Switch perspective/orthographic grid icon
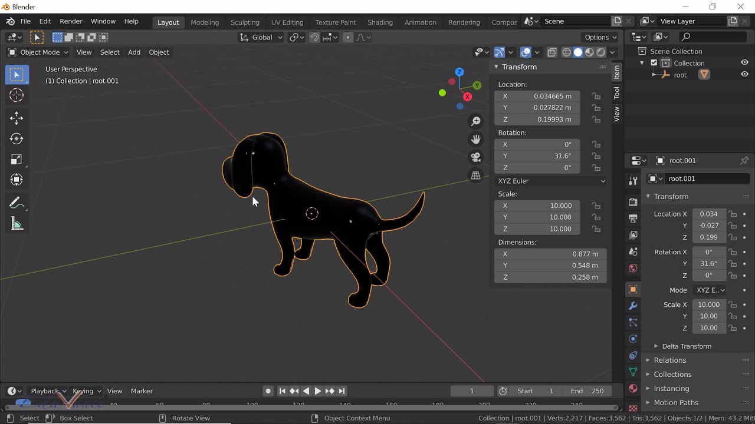Viewport: 755px width, 424px height. tap(475, 175)
